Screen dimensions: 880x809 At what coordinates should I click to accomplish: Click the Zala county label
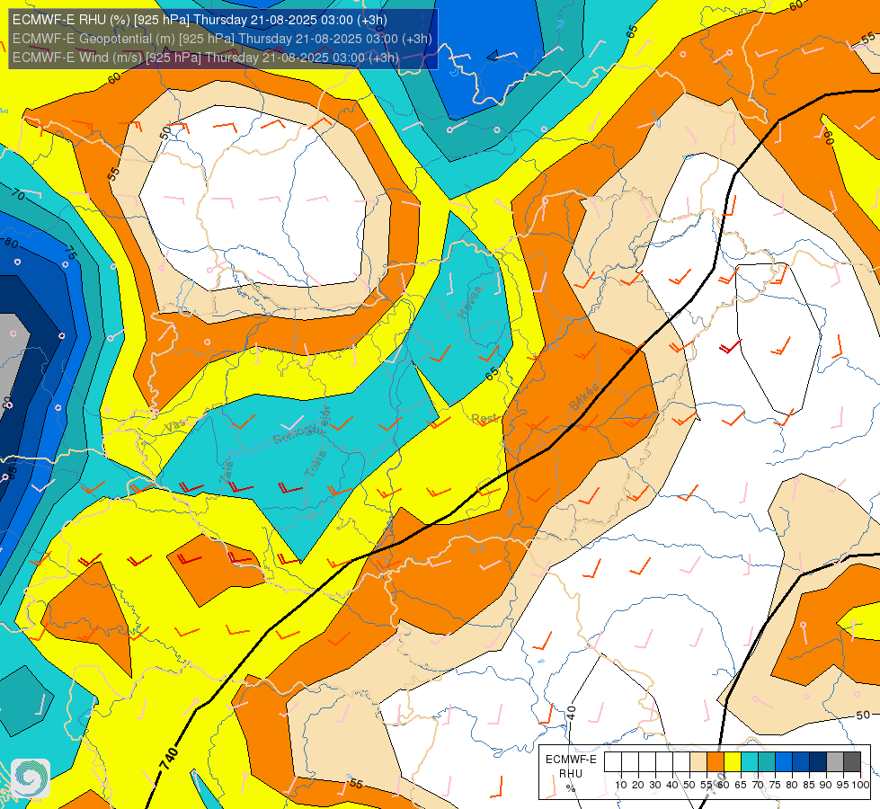tap(227, 472)
